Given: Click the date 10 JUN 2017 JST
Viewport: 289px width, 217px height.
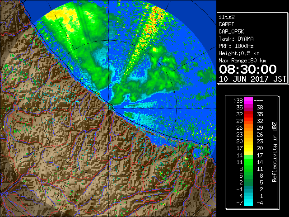Looking at the screenshot, I should coord(252,79).
